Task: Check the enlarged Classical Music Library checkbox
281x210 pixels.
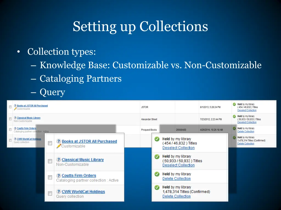Action: (x=50, y=161)
